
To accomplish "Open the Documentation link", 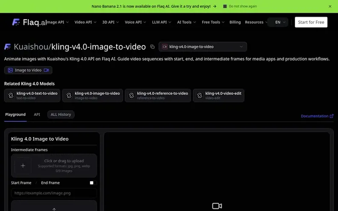I will click(317, 116).
